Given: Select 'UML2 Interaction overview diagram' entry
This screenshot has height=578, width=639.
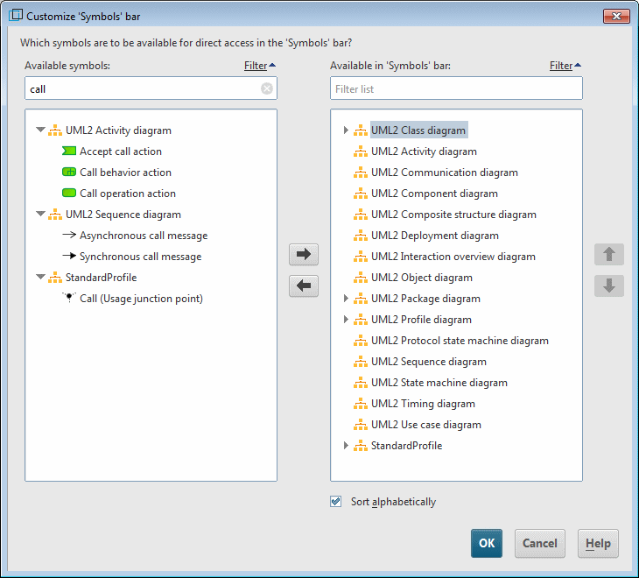Looking at the screenshot, I should 453,257.
